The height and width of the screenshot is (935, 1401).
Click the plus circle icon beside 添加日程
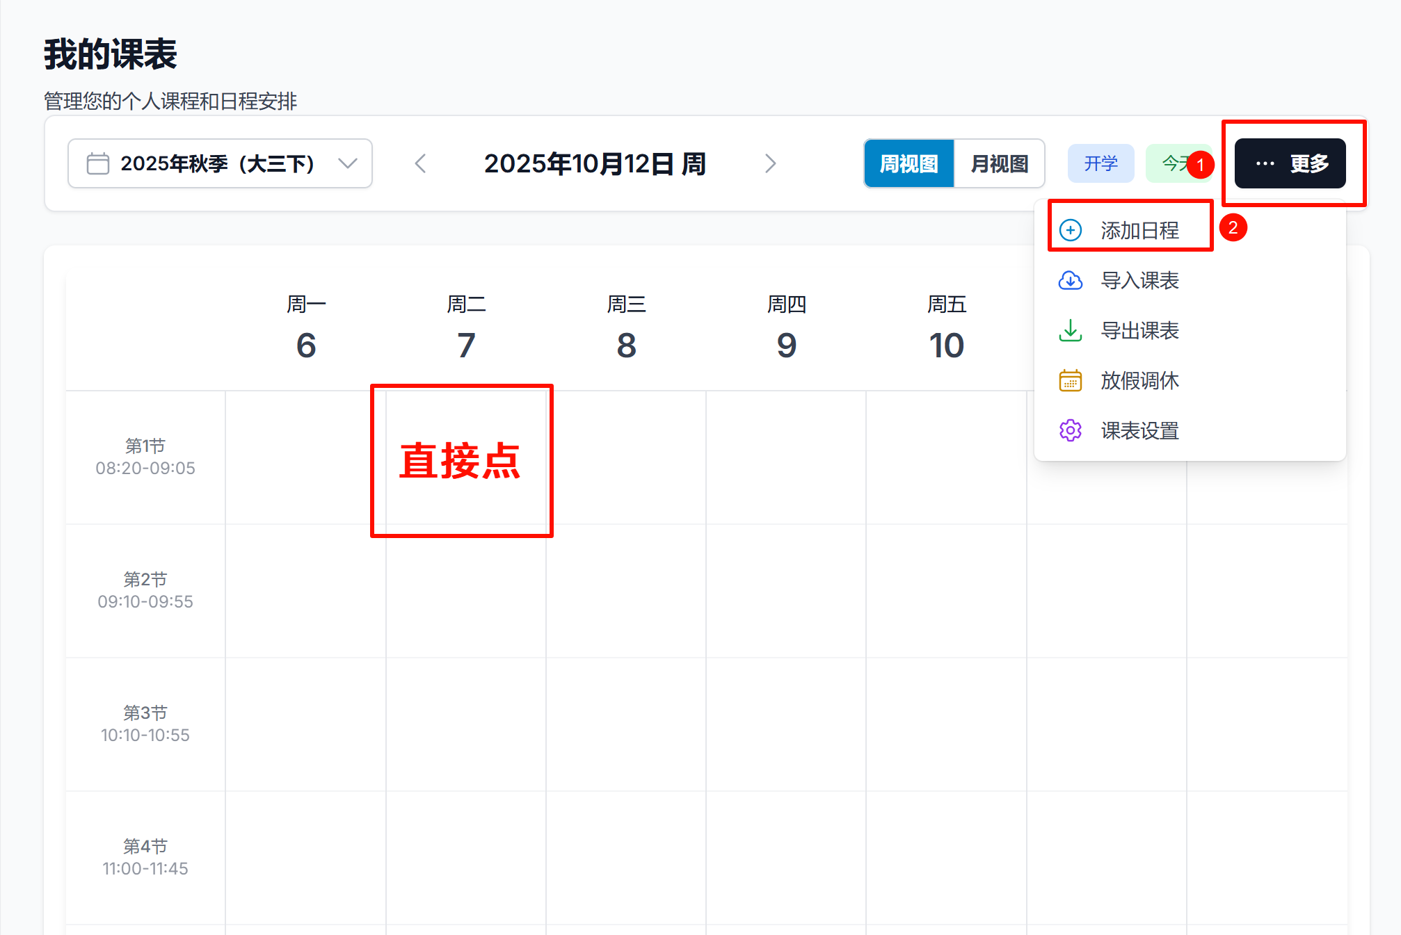[1070, 230]
